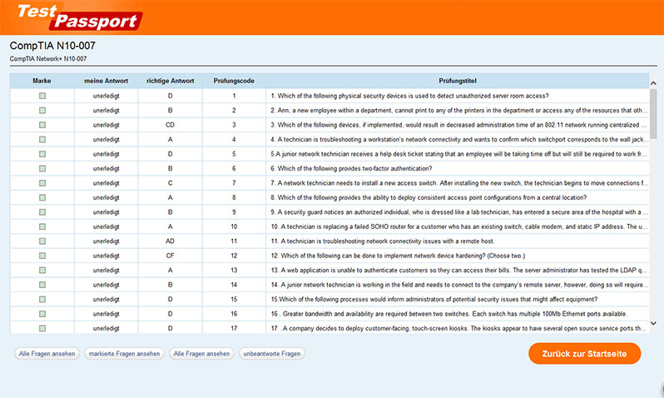Viewport: 664px width, 398px height.
Task: Check the mark box for question 16
Action: [x=42, y=314]
